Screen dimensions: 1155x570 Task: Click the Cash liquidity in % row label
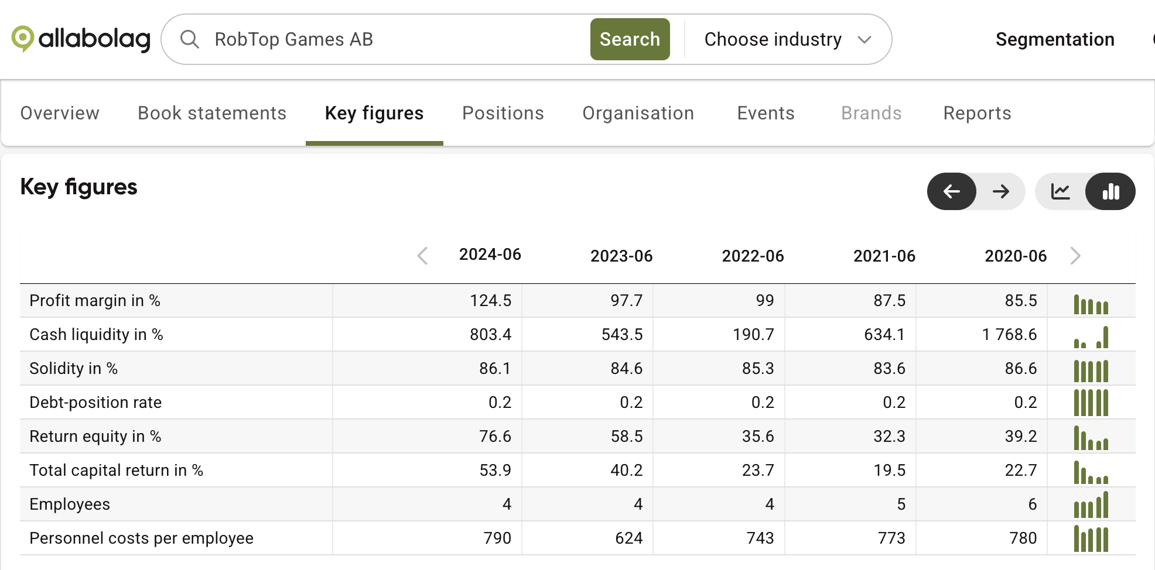point(96,335)
